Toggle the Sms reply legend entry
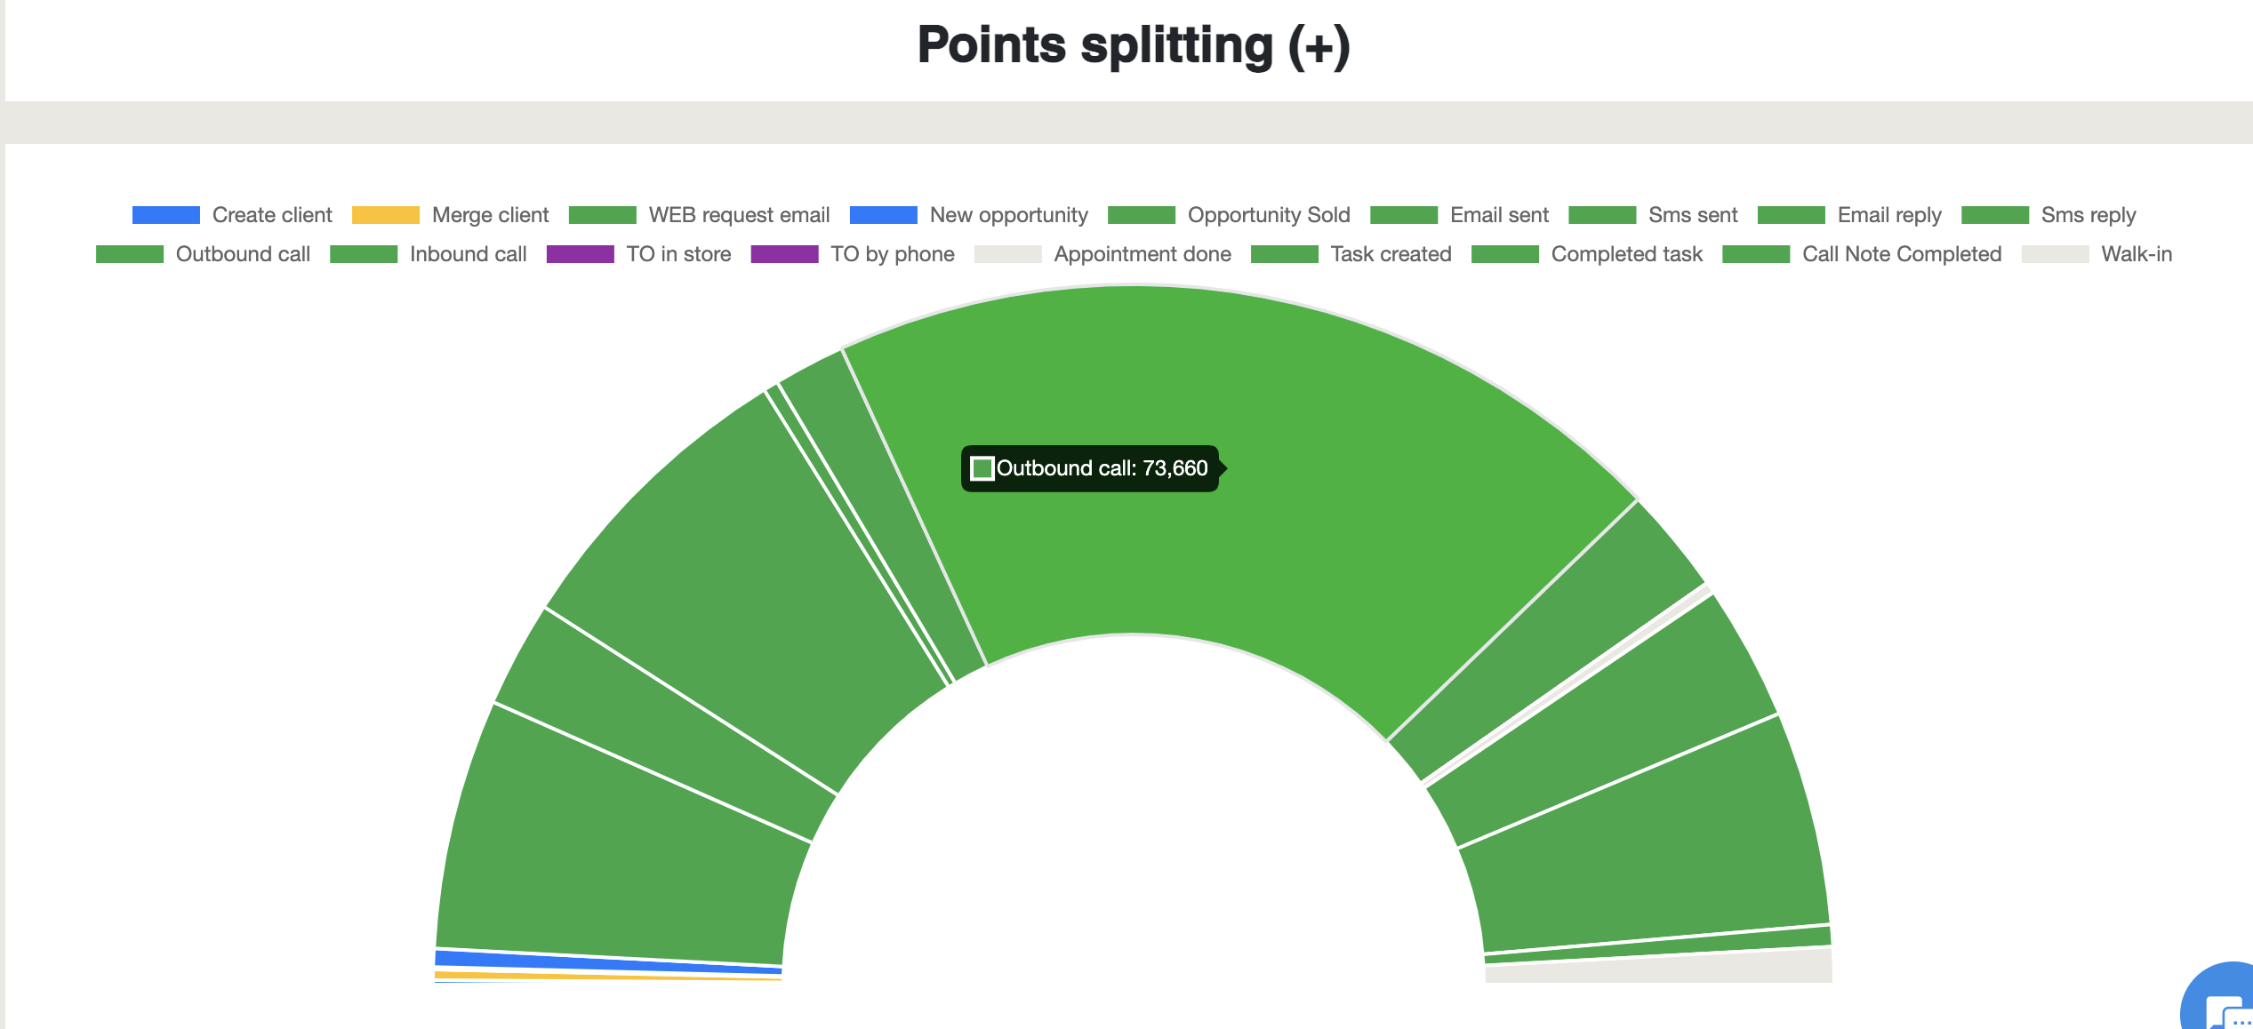Screen dimensions: 2253x1029 click(2049, 215)
